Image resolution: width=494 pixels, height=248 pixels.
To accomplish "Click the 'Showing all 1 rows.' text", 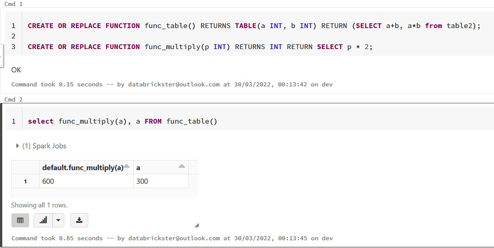I will pos(39,205).
